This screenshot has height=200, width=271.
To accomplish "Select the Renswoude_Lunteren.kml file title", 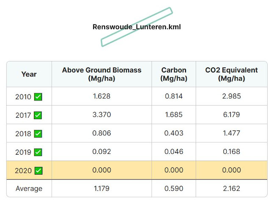I will click(136, 27).
